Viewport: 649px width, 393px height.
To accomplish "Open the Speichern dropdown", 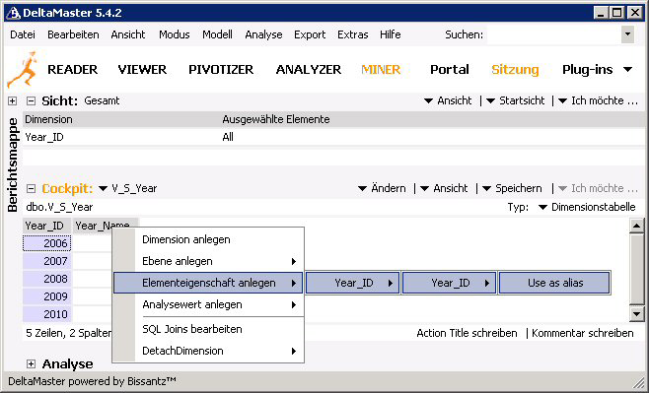I will (512, 188).
